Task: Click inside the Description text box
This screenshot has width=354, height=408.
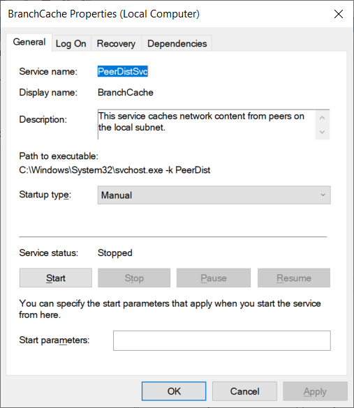Action: pos(206,125)
